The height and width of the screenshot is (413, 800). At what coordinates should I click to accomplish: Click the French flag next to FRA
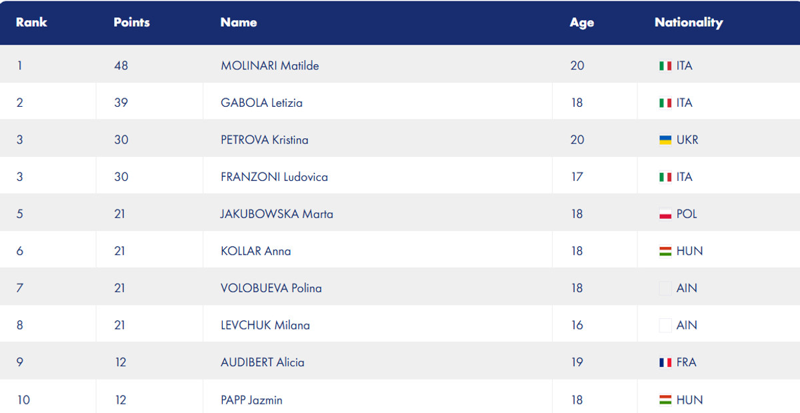point(665,363)
